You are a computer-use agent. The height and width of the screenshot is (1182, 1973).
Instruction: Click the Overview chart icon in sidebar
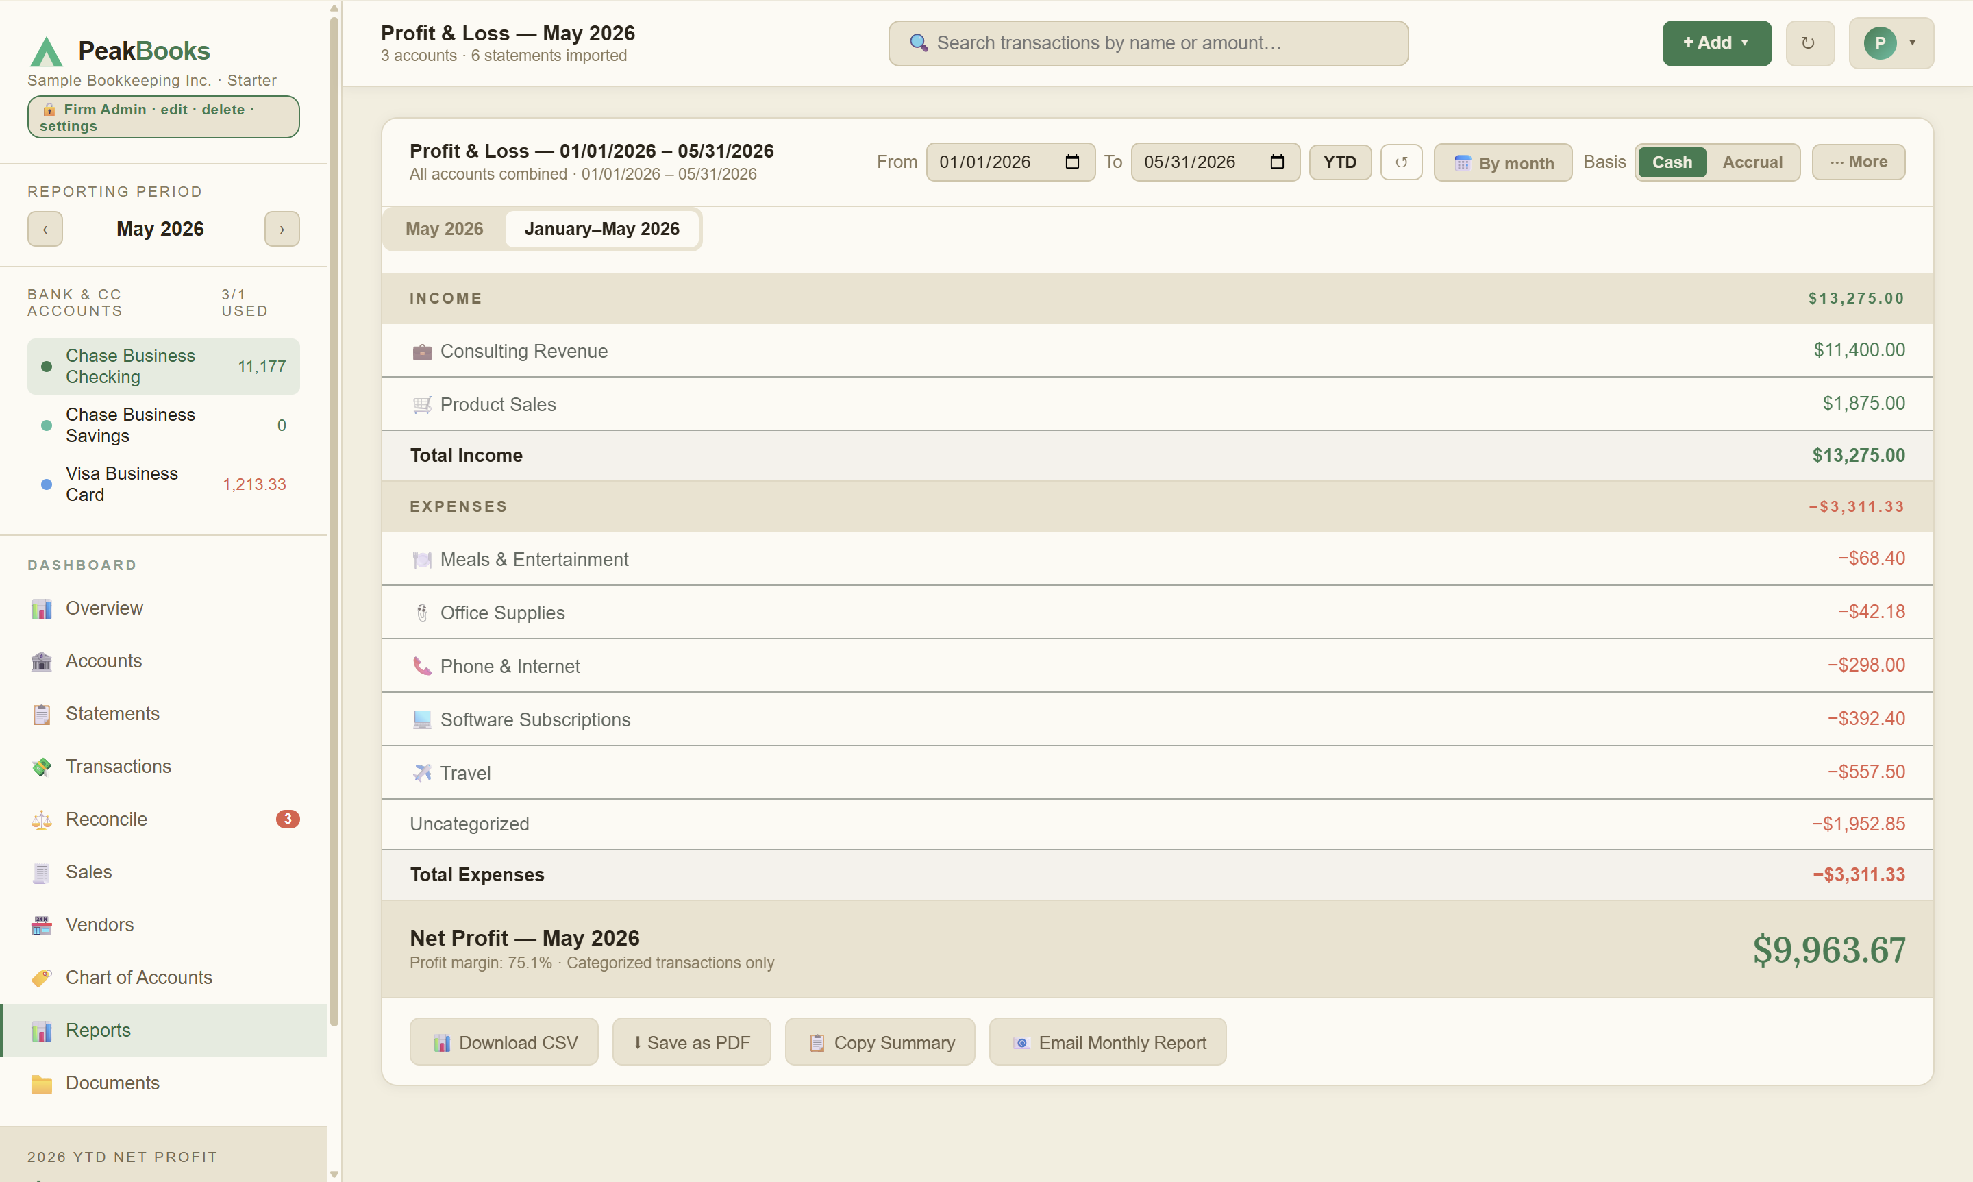41,609
